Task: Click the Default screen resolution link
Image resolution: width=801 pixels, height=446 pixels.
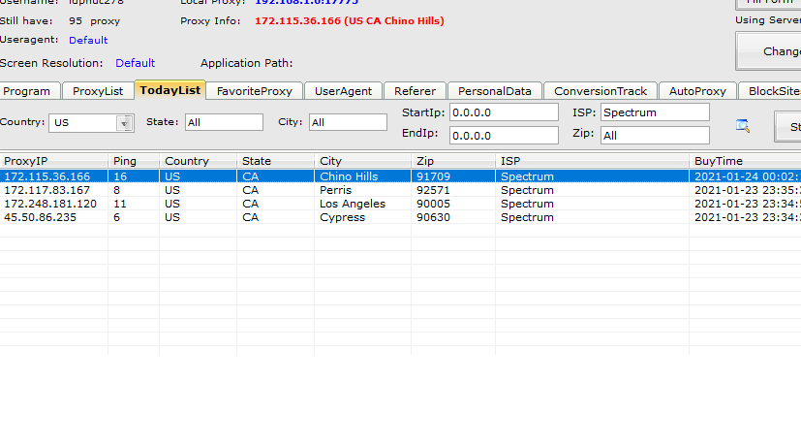Action: click(136, 63)
